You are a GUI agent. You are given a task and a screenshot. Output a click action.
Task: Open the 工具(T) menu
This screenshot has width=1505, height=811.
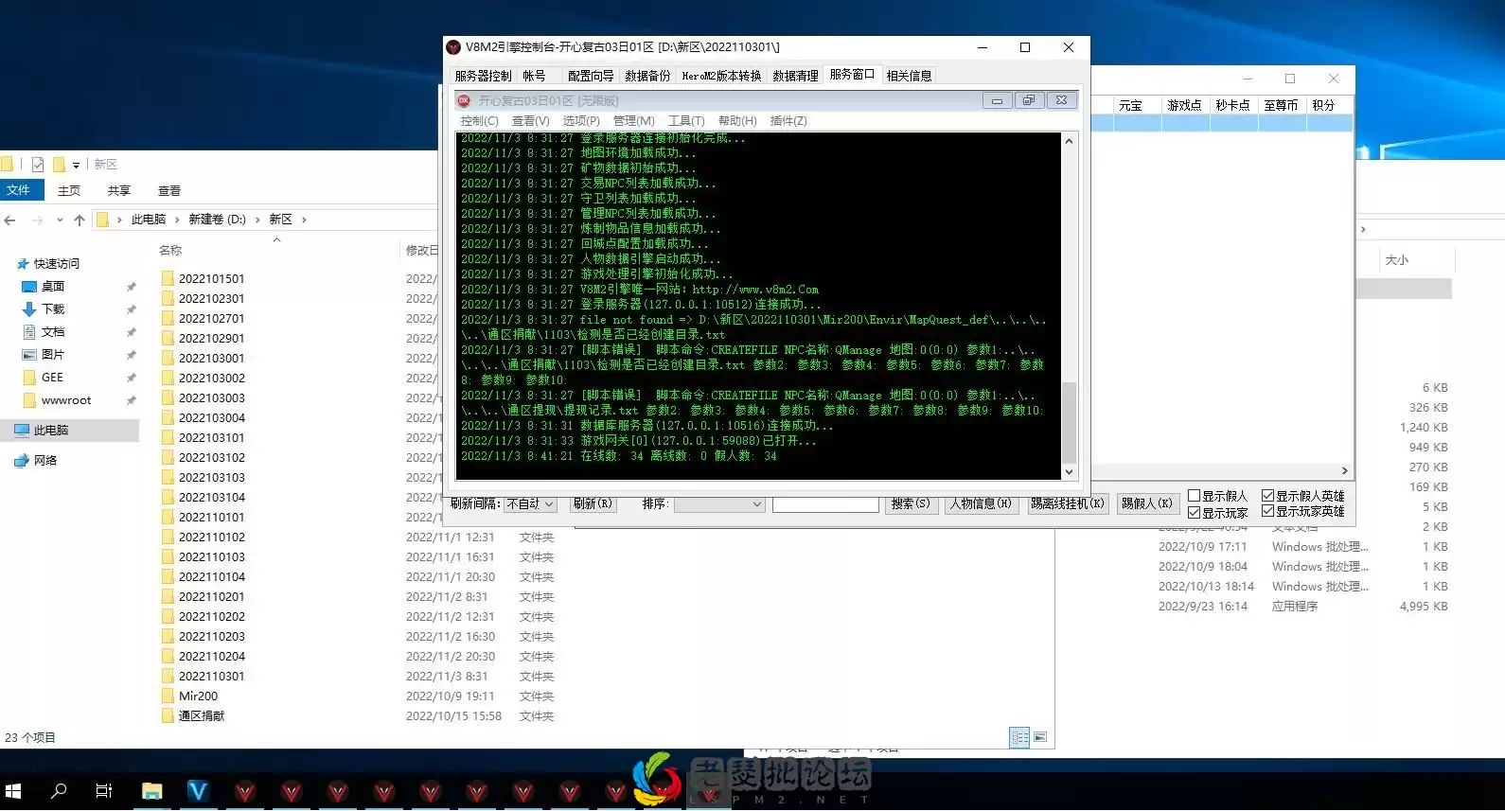click(x=686, y=121)
